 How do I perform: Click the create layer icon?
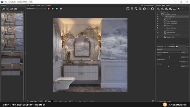[x=158, y=9]
